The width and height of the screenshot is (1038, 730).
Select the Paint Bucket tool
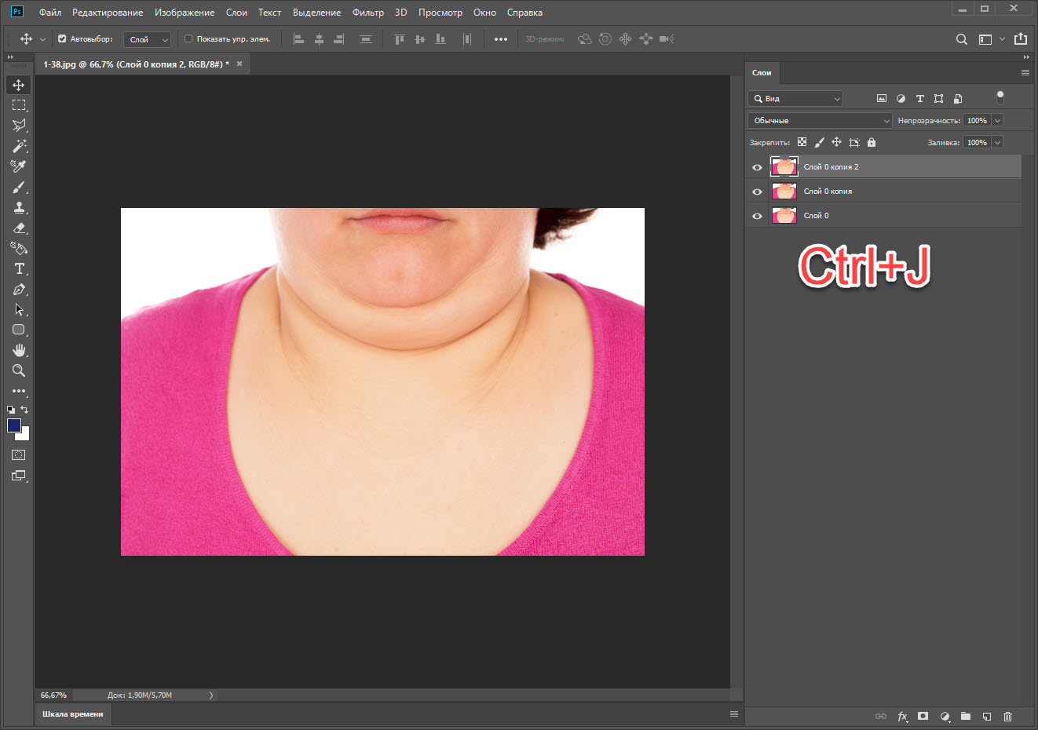pos(19,248)
